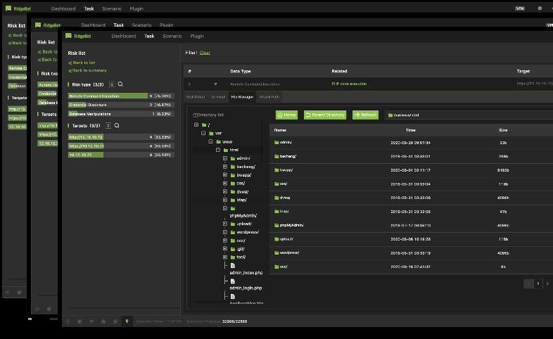
Task: Select the http://10.10.10.72 target bar
Action: [120, 136]
